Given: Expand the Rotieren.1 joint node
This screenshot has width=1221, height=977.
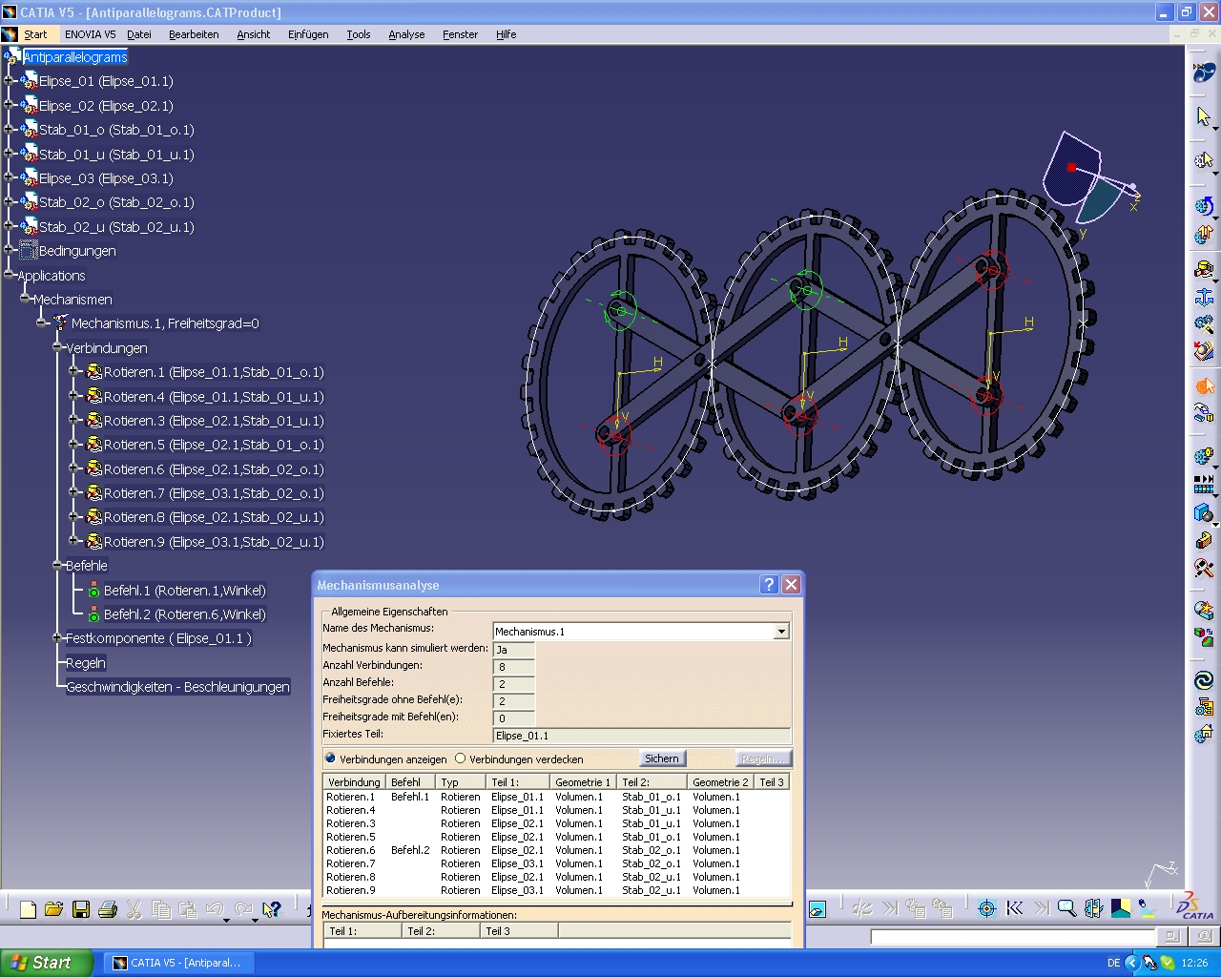Looking at the screenshot, I should [x=73, y=372].
